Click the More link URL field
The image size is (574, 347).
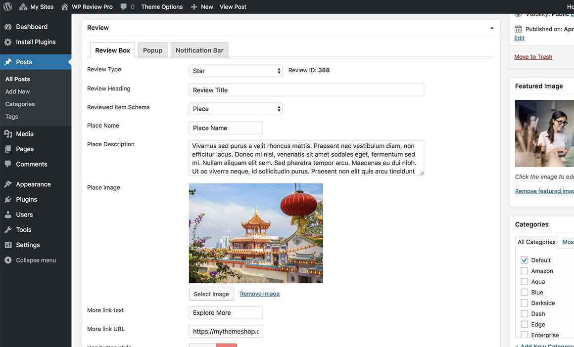tap(226, 331)
